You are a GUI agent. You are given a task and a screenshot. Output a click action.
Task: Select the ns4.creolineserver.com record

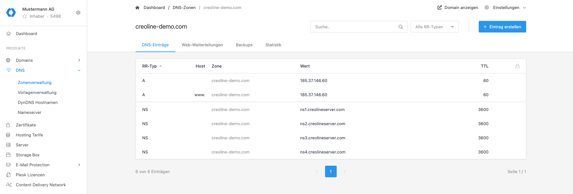pyautogui.click(x=331, y=152)
